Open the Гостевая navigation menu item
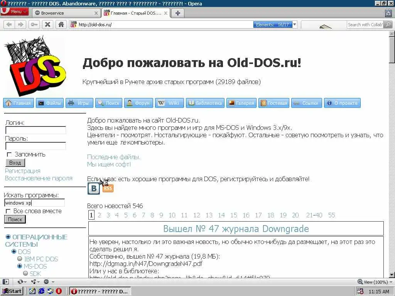The width and height of the screenshot is (395, 296). tap(274, 103)
